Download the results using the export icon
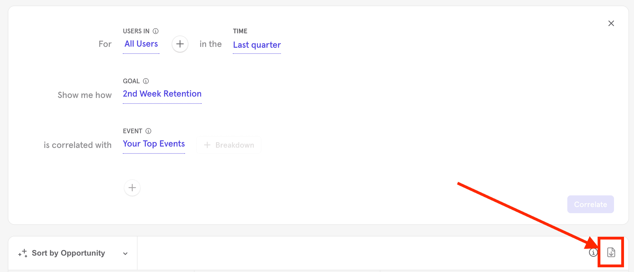Screen dimensions: 634x272 [x=611, y=252]
